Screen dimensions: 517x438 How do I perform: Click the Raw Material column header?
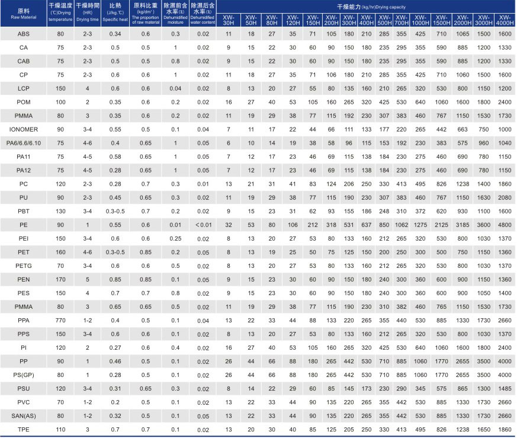click(23, 14)
